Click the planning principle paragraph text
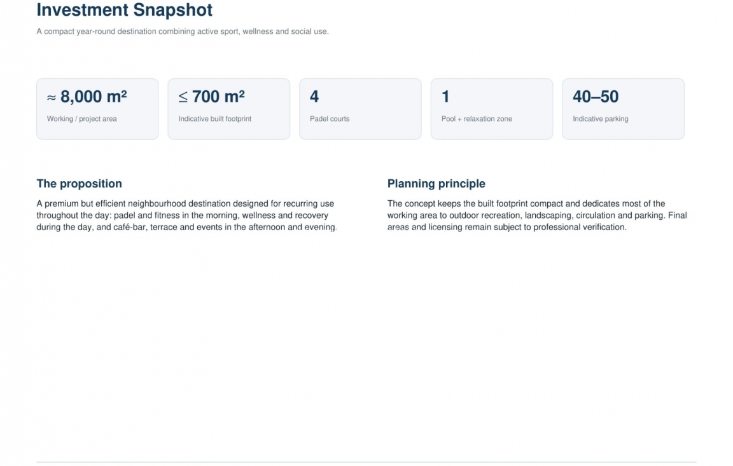The width and height of the screenshot is (733, 466). click(536, 216)
